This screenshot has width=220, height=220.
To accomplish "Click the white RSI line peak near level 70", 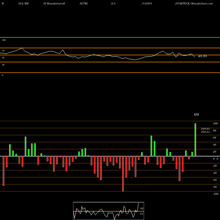I will click(x=22, y=48).
